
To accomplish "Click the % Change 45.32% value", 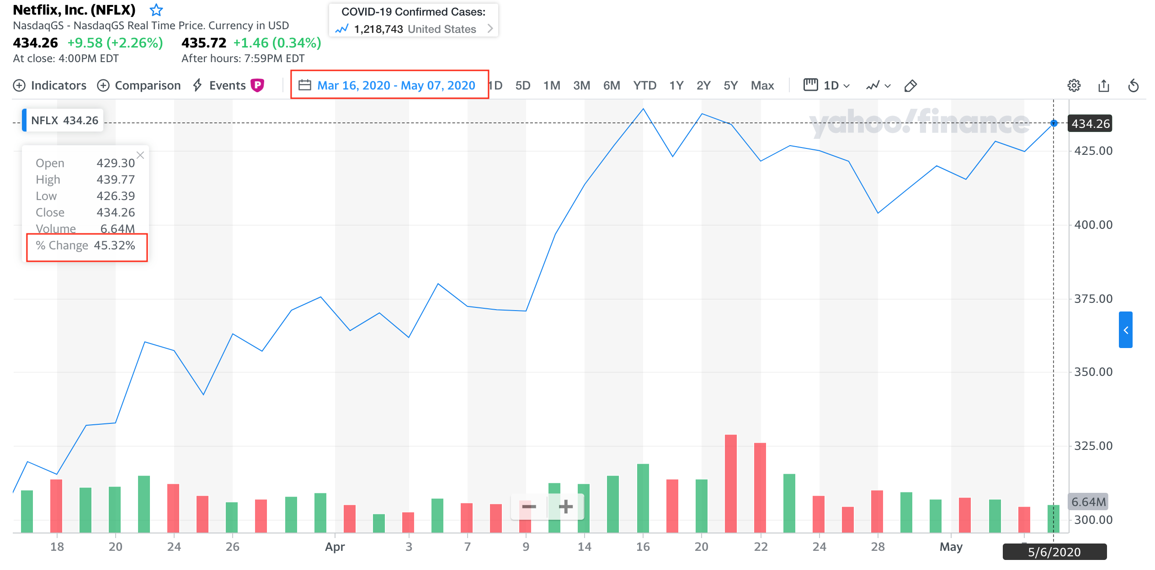I will [x=114, y=245].
